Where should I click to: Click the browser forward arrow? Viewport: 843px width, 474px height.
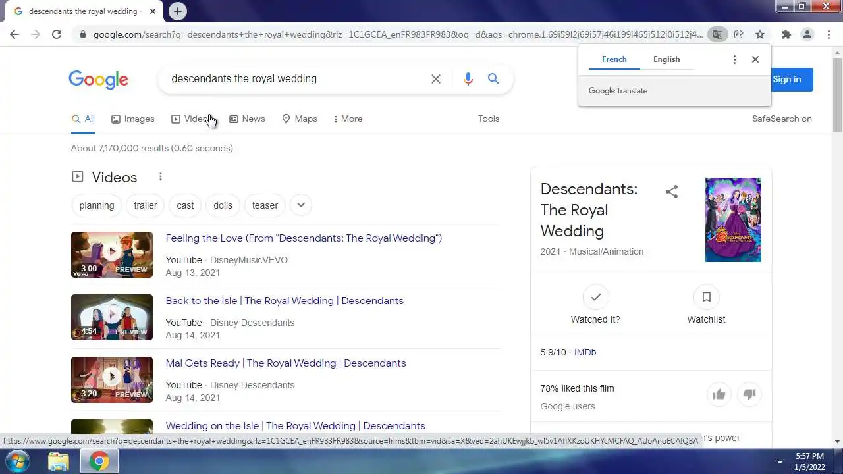(x=36, y=34)
